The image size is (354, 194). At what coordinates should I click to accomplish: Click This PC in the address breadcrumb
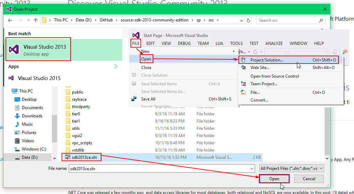pos(61,20)
